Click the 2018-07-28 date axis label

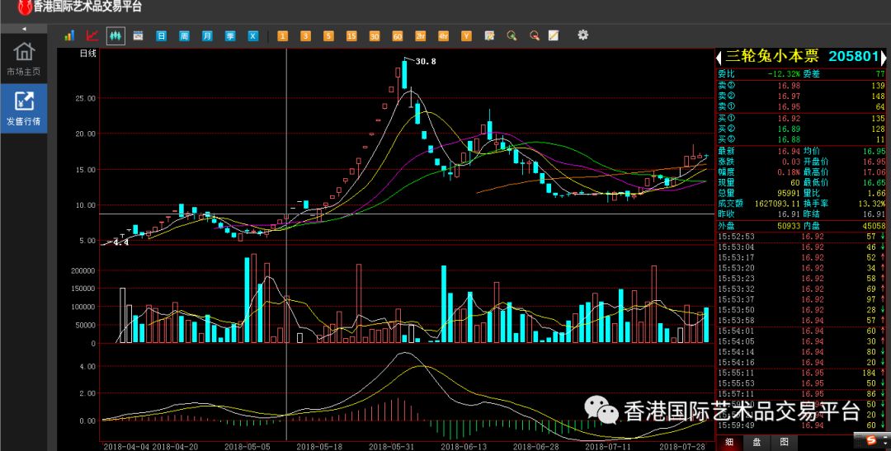(681, 446)
